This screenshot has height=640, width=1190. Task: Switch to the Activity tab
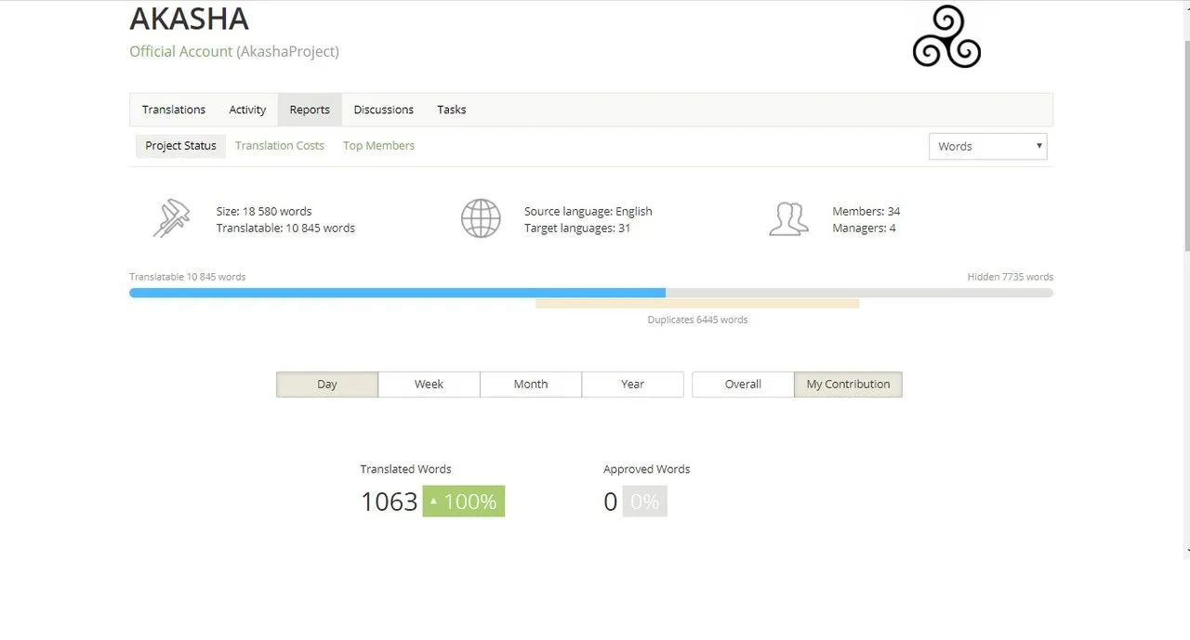coord(247,110)
